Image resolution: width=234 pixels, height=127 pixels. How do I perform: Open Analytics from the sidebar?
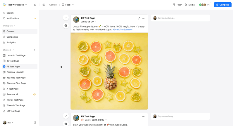(11, 42)
